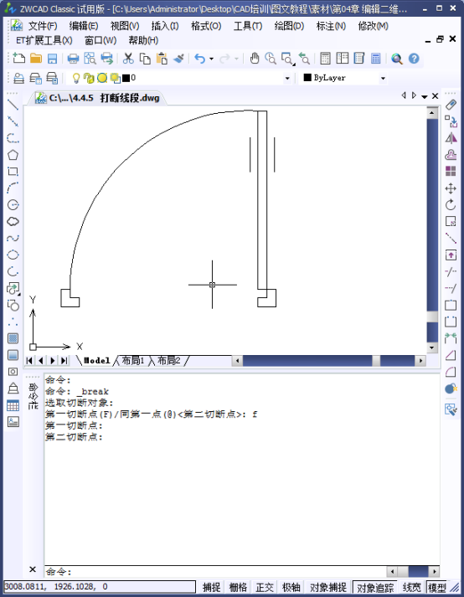Image resolution: width=464 pixels, height=597 pixels.
Task: Select the Chamfer tool
Action: click(451, 355)
